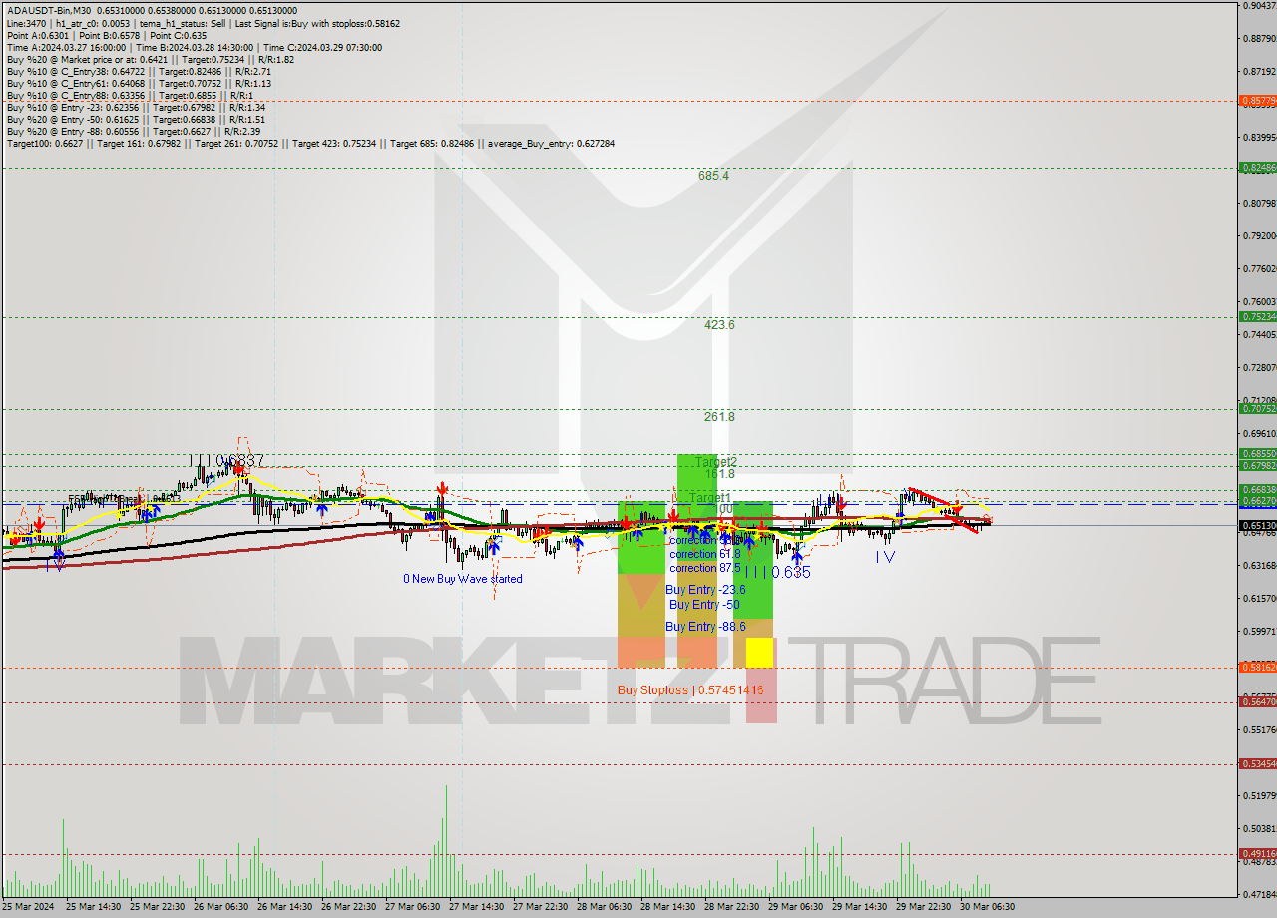The width and height of the screenshot is (1277, 918).
Task: Click the 685.4 Fibonacci level label
Action: pos(713,175)
